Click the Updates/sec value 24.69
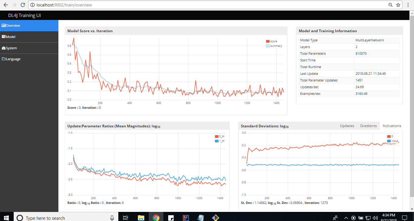 click(360, 87)
